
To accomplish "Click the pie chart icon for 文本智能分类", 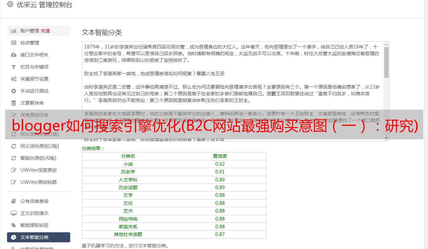I will click(14, 237).
